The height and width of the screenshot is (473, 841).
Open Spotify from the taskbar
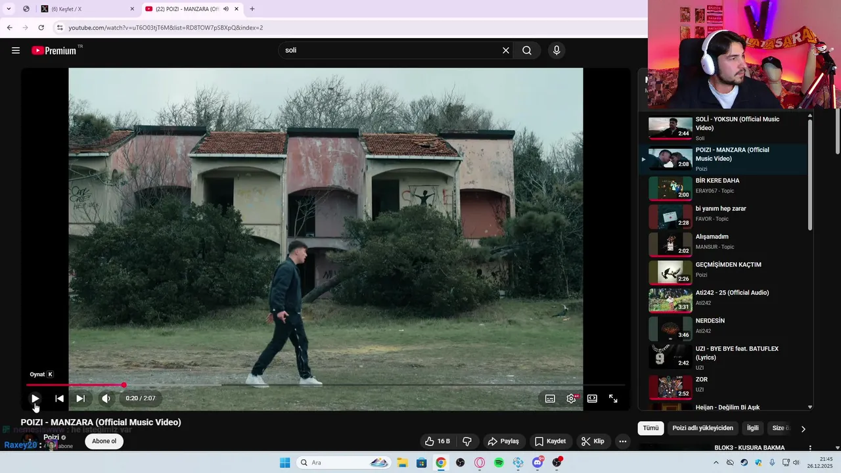[499, 462]
